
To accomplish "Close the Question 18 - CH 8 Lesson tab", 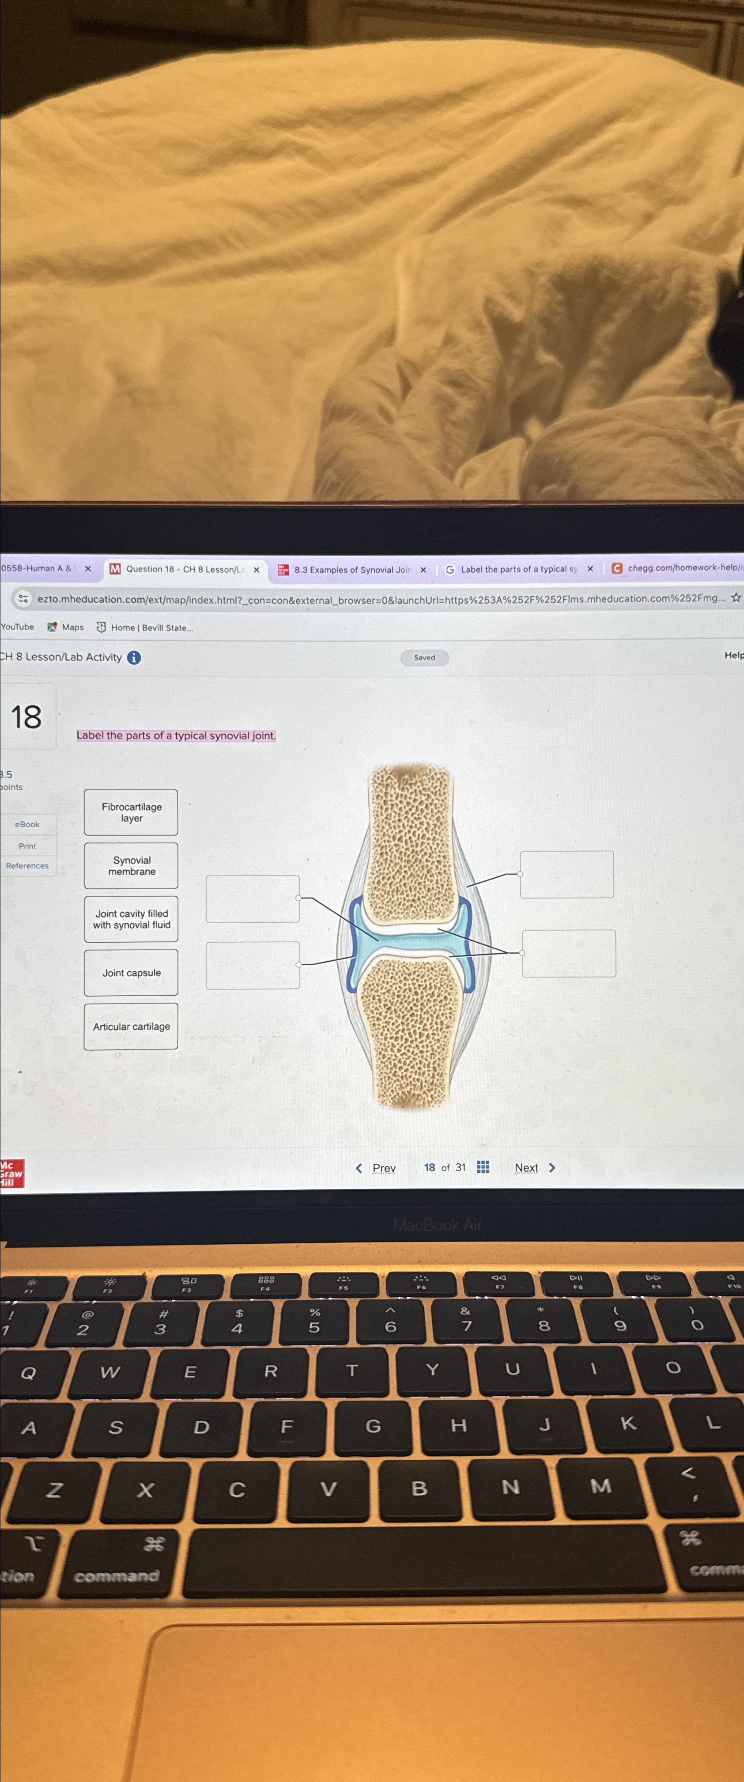I will pos(256,569).
